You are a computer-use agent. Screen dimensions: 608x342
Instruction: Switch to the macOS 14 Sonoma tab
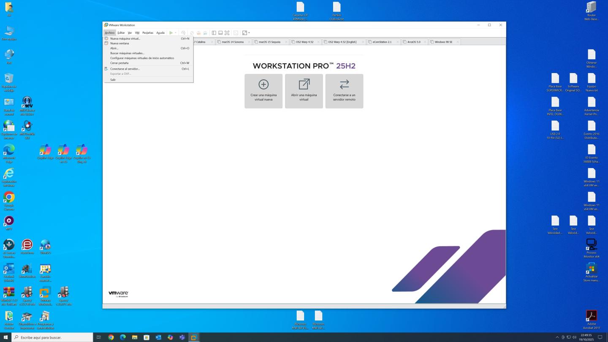[x=233, y=42]
